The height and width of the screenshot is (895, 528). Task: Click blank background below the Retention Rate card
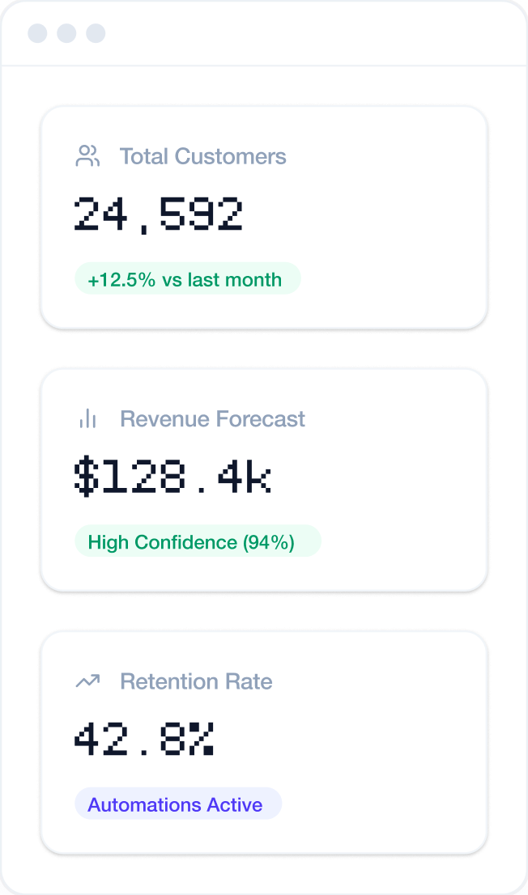coord(264,872)
